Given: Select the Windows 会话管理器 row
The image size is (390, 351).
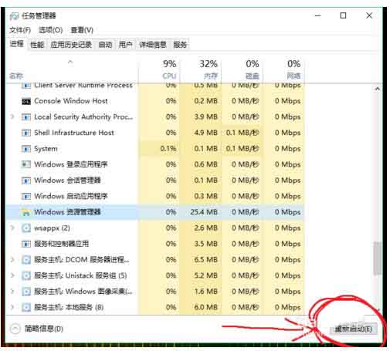Looking at the screenshot, I should 155,181.
